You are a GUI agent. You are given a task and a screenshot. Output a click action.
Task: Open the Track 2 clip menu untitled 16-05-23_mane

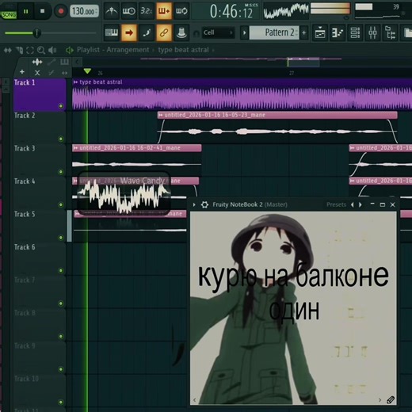(160, 115)
